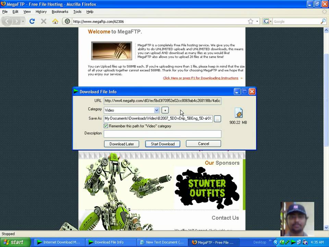
Task: Open the Help menu
Action: pyautogui.click(x=90, y=12)
